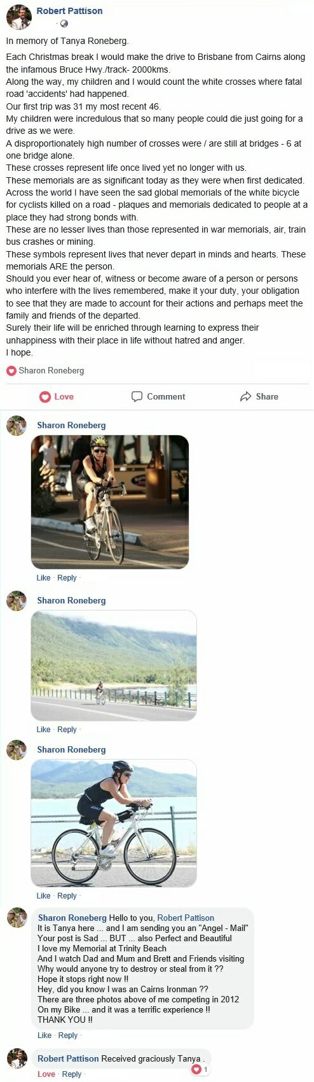The image size is (314, 1082).
Task: Like the first photo comment
Action: click(43, 578)
